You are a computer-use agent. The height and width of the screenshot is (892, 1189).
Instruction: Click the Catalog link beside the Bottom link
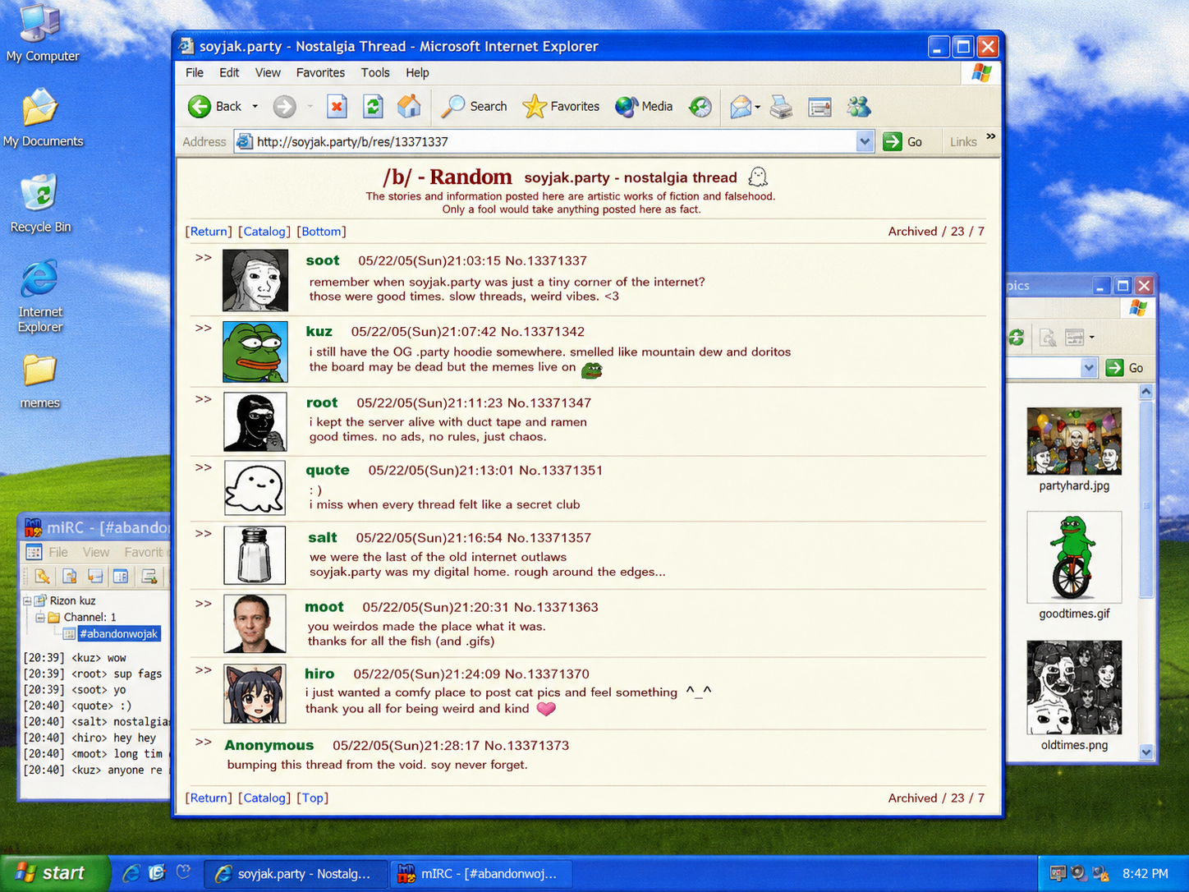[264, 232]
